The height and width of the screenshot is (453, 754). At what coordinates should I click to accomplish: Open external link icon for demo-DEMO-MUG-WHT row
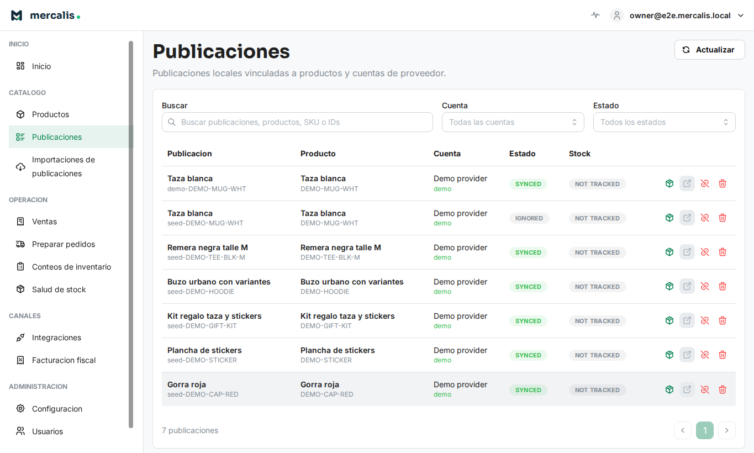tap(687, 183)
